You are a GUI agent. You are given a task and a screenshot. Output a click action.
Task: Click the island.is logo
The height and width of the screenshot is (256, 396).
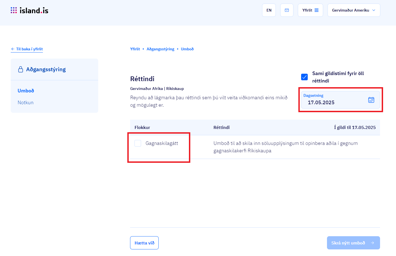tap(29, 10)
